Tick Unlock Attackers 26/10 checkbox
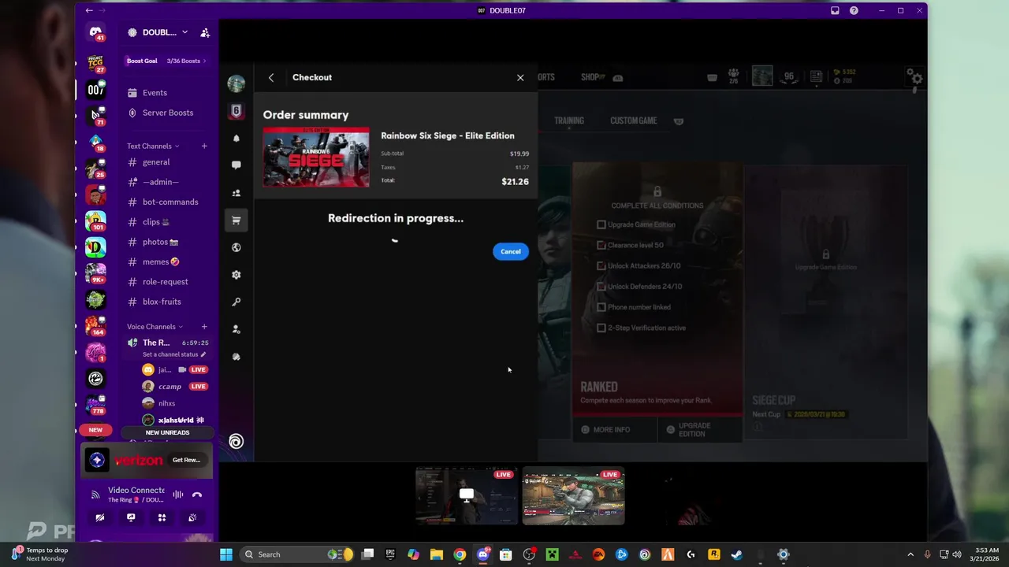This screenshot has height=567, width=1009. coord(601,266)
